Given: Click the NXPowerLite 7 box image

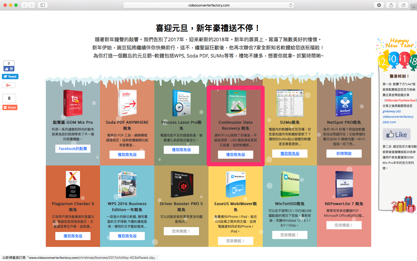Looking at the screenshot, I should (x=344, y=184).
